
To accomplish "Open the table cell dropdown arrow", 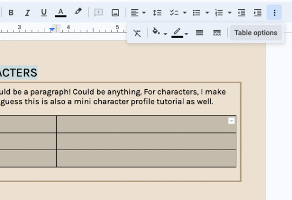I will click(x=231, y=121).
